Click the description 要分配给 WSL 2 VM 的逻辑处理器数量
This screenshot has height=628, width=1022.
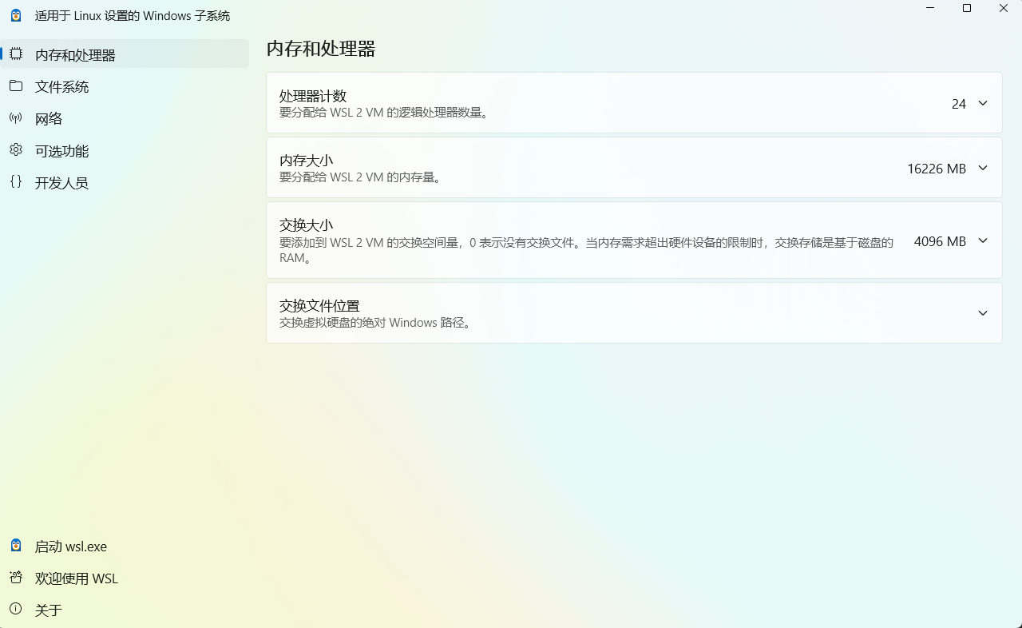383,113
